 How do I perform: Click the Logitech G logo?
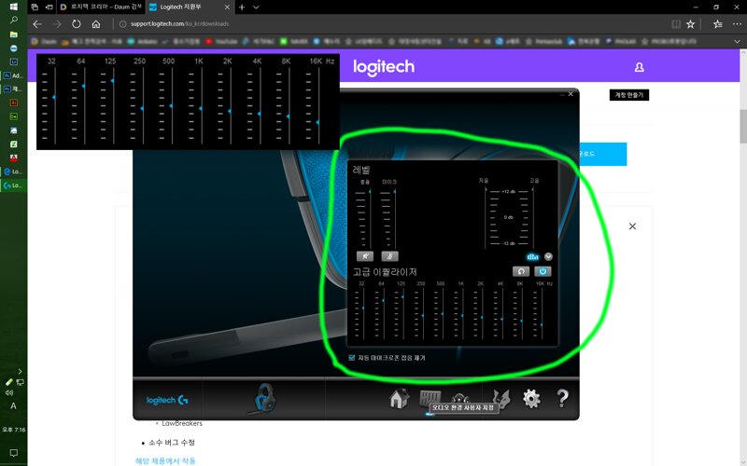click(x=167, y=401)
